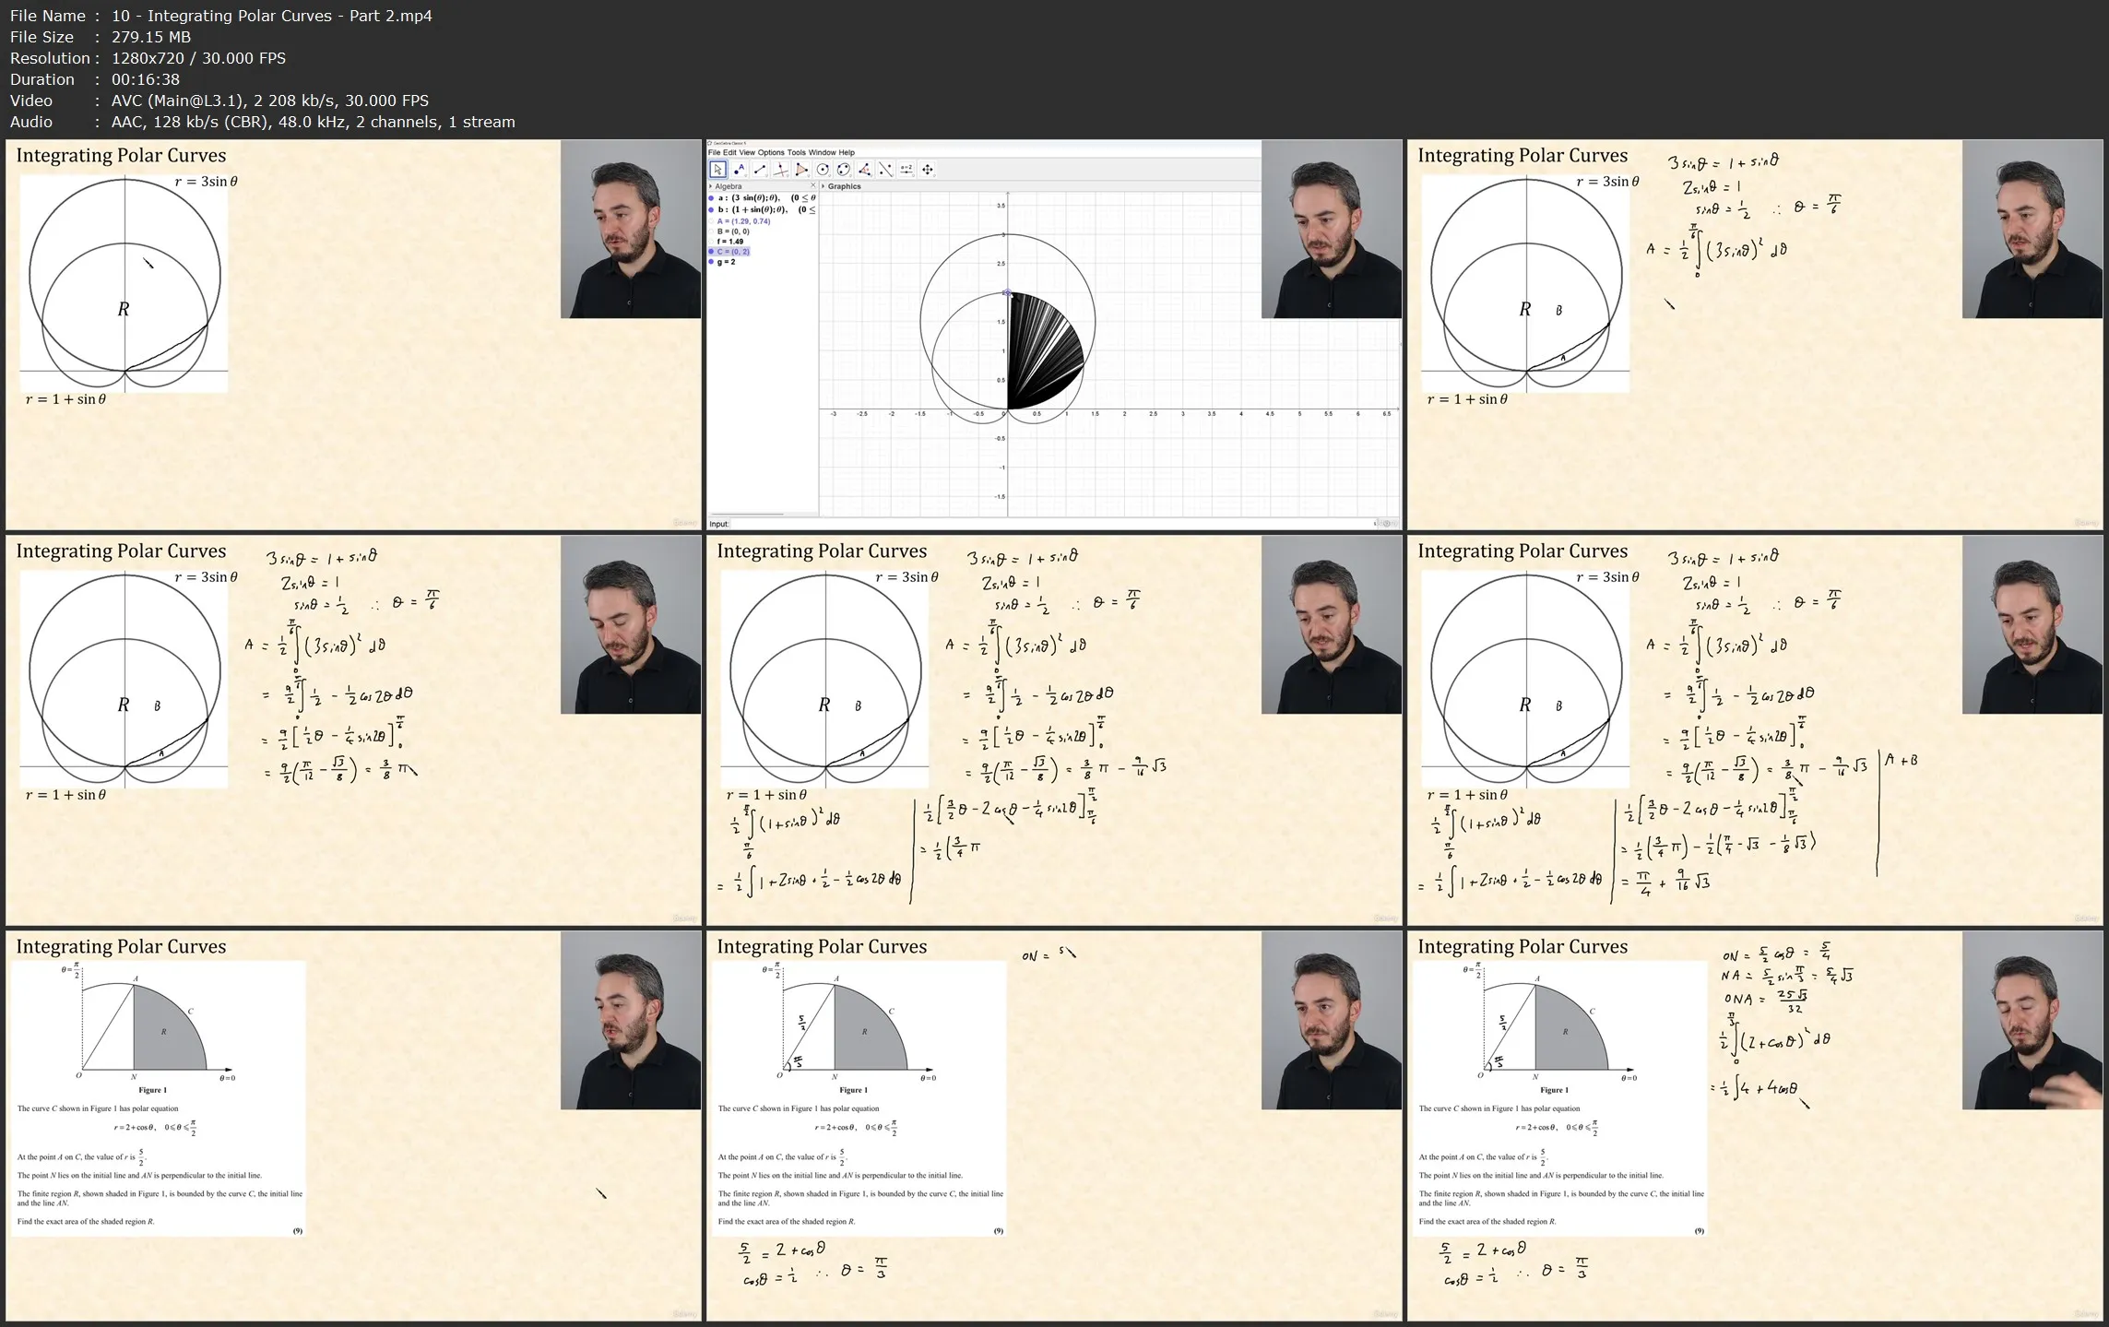Select the Ellipse conic tool

(x=843, y=170)
